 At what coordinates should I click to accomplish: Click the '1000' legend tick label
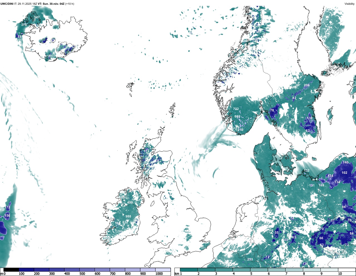(159, 274)
